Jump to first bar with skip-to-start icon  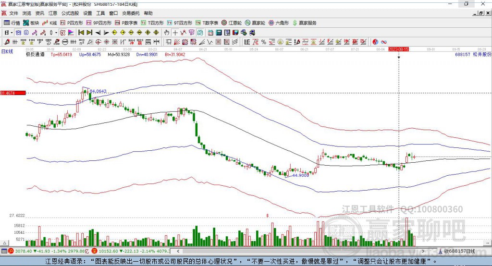click(x=81, y=33)
